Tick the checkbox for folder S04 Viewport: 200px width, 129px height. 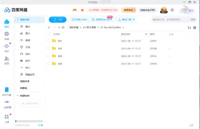49,64
